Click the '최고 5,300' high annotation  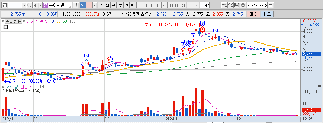170,25
